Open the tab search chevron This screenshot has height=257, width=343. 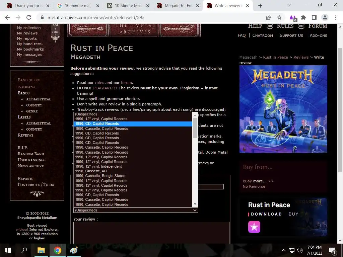[289, 5]
